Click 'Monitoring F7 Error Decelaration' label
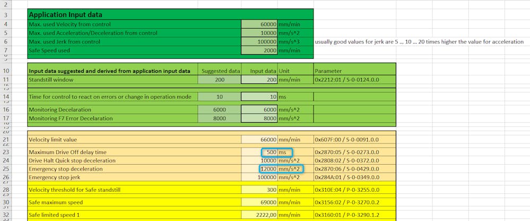Image resolution: width=530 pixels, height=221 pixels. point(71,118)
